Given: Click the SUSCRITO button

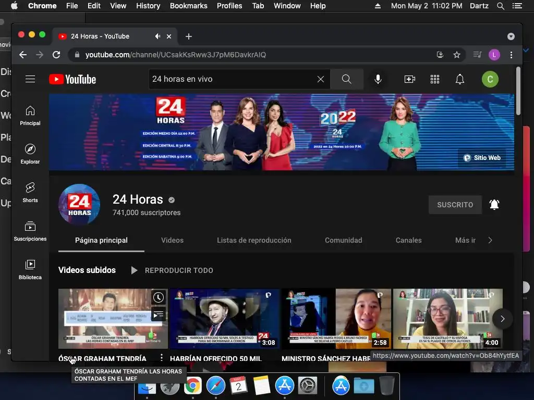Looking at the screenshot, I should pyautogui.click(x=455, y=205).
